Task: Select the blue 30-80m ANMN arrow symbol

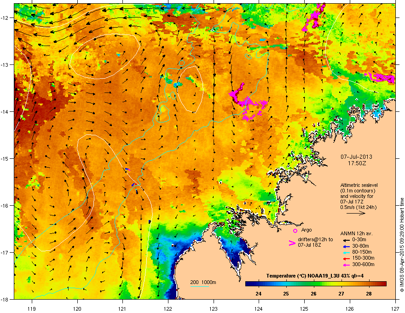Action: click(x=346, y=246)
